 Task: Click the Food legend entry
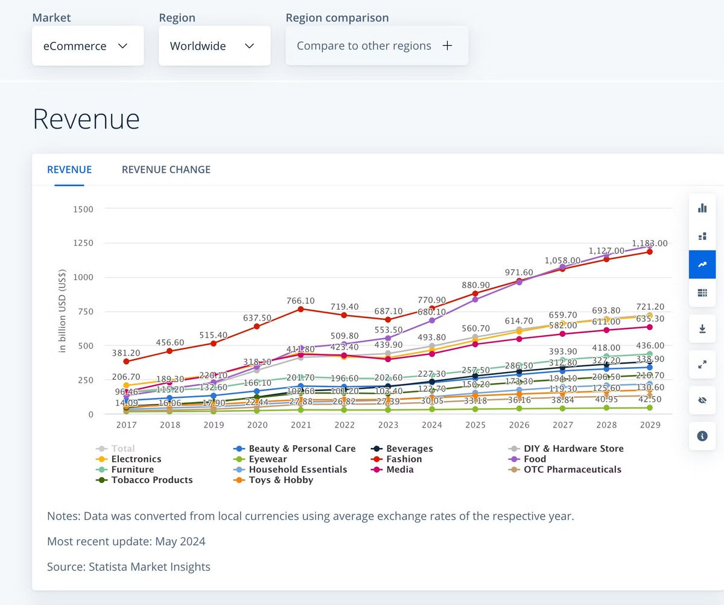click(527, 459)
